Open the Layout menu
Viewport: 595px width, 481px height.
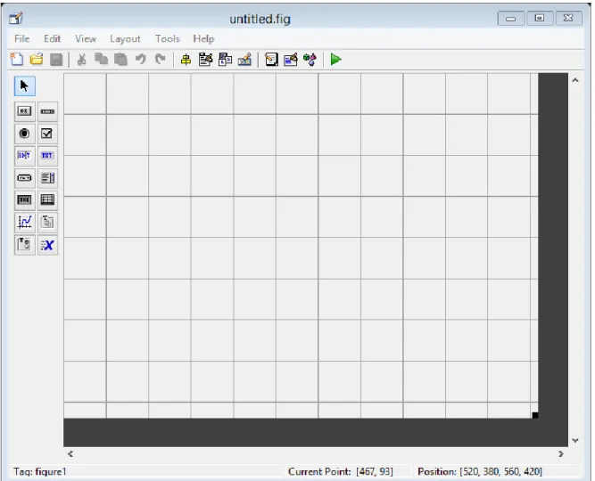tap(125, 39)
